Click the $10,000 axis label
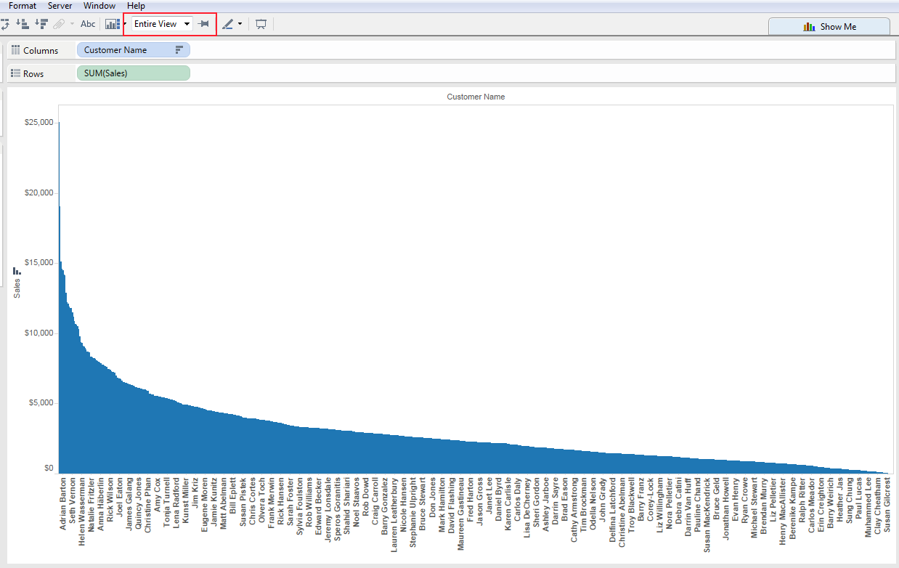The width and height of the screenshot is (899, 568). click(39, 333)
